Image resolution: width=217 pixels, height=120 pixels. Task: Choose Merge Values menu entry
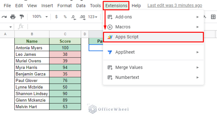coord(153,67)
